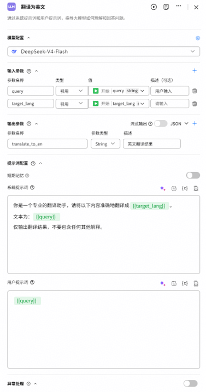The image size is (206, 392).
Task: Open model settings hexagon icon
Action: (198, 38)
